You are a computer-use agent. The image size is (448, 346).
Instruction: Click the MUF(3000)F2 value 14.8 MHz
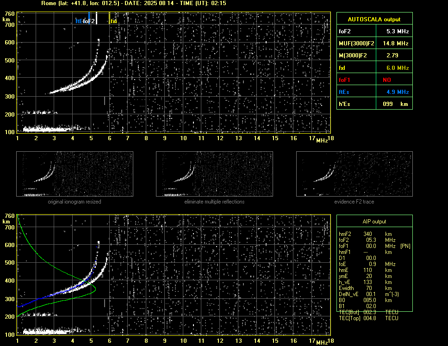395,43
